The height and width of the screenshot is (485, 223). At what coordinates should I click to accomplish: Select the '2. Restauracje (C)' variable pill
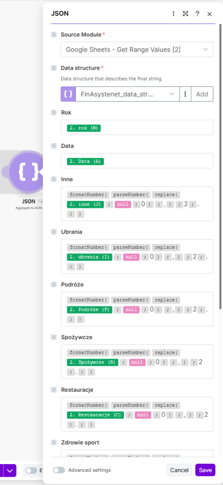coord(95,415)
